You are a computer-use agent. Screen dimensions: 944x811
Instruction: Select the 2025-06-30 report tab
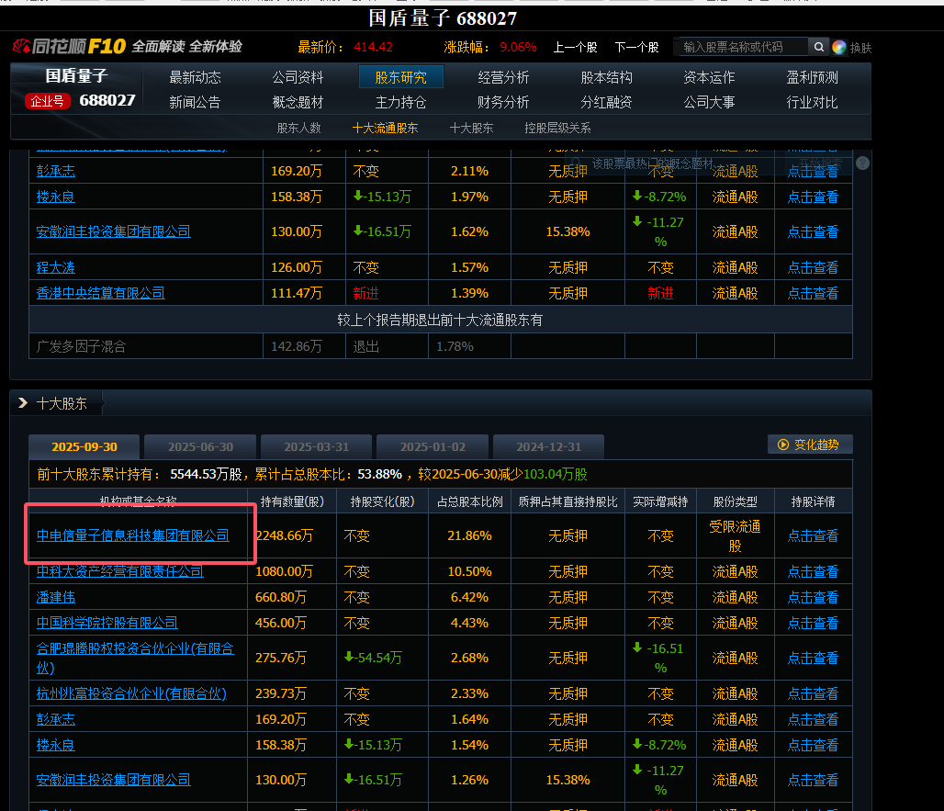pos(200,446)
